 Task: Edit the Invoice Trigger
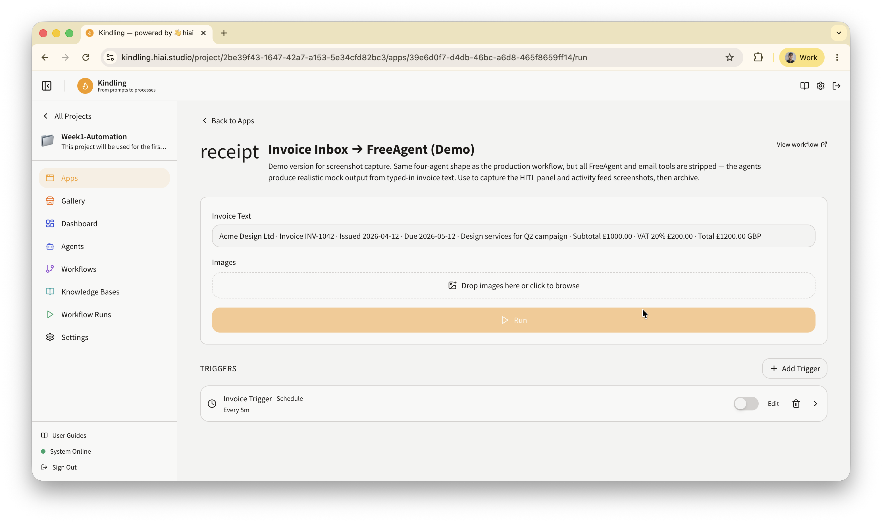coord(773,404)
